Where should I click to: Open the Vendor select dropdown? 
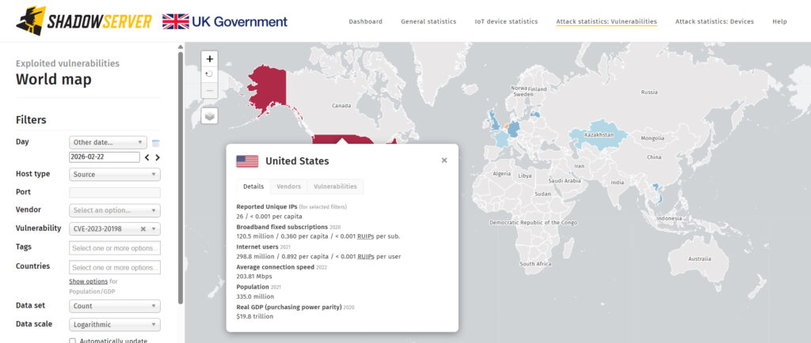pyautogui.click(x=115, y=210)
